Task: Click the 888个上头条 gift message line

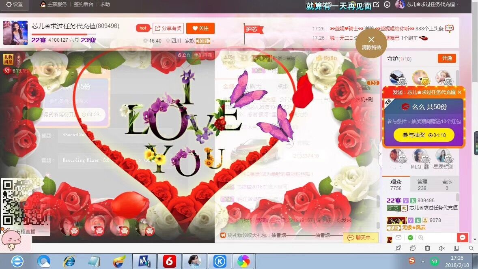Action: [x=383, y=29]
